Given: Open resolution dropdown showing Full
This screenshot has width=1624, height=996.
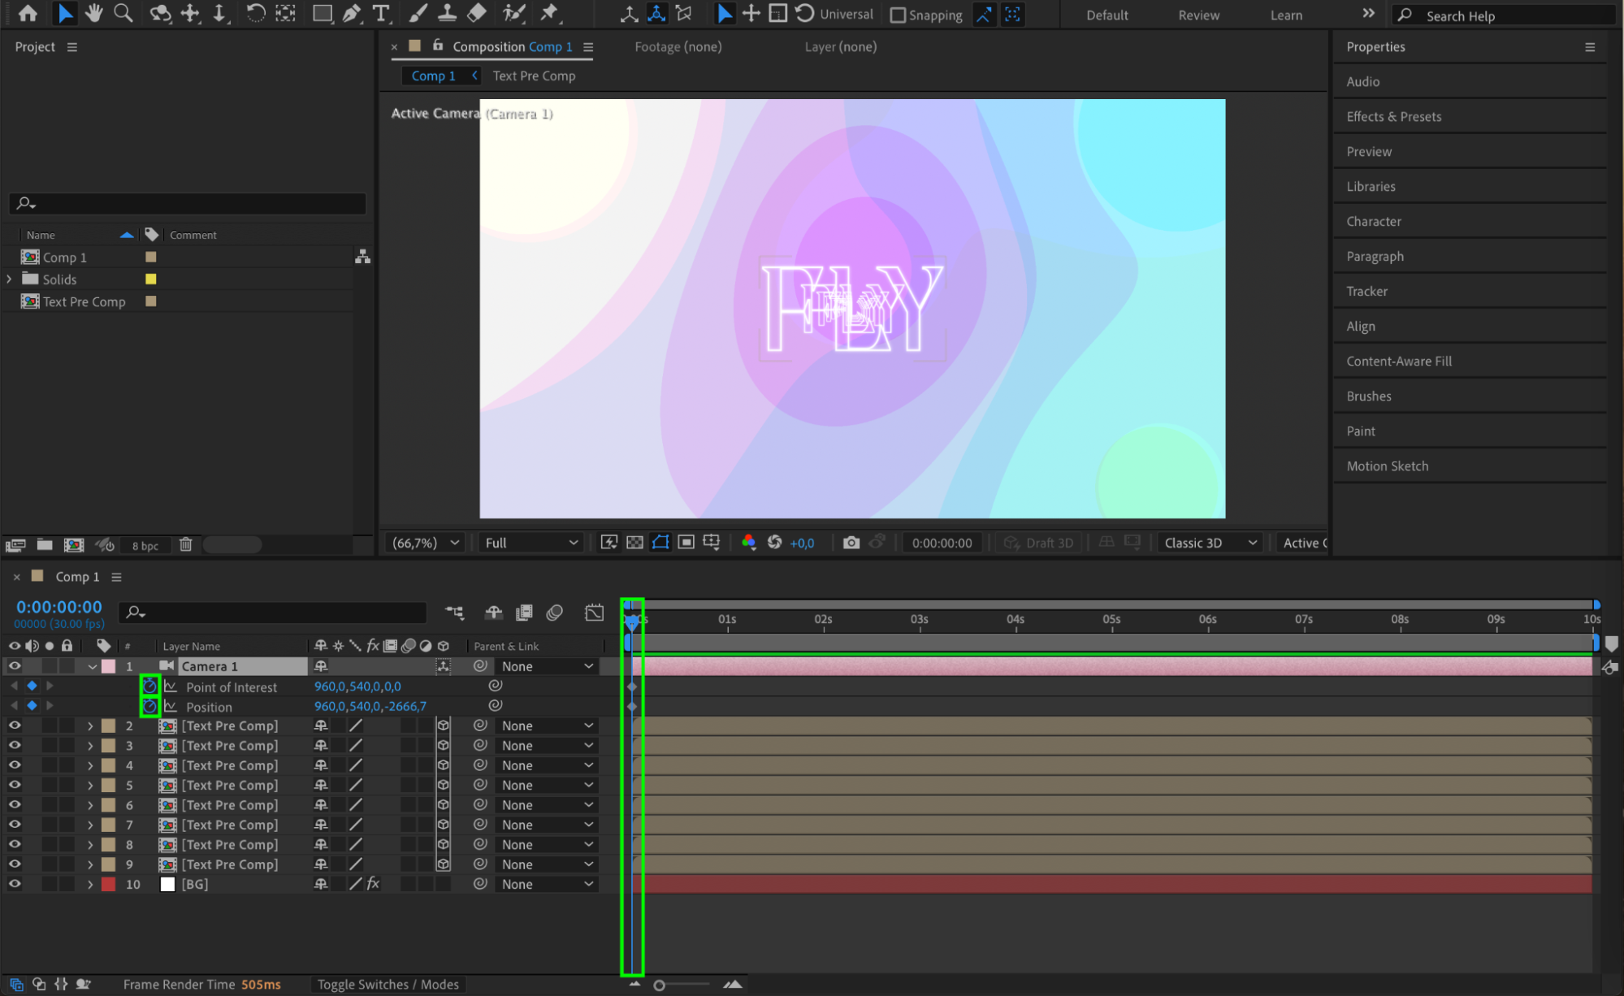Looking at the screenshot, I should point(531,543).
